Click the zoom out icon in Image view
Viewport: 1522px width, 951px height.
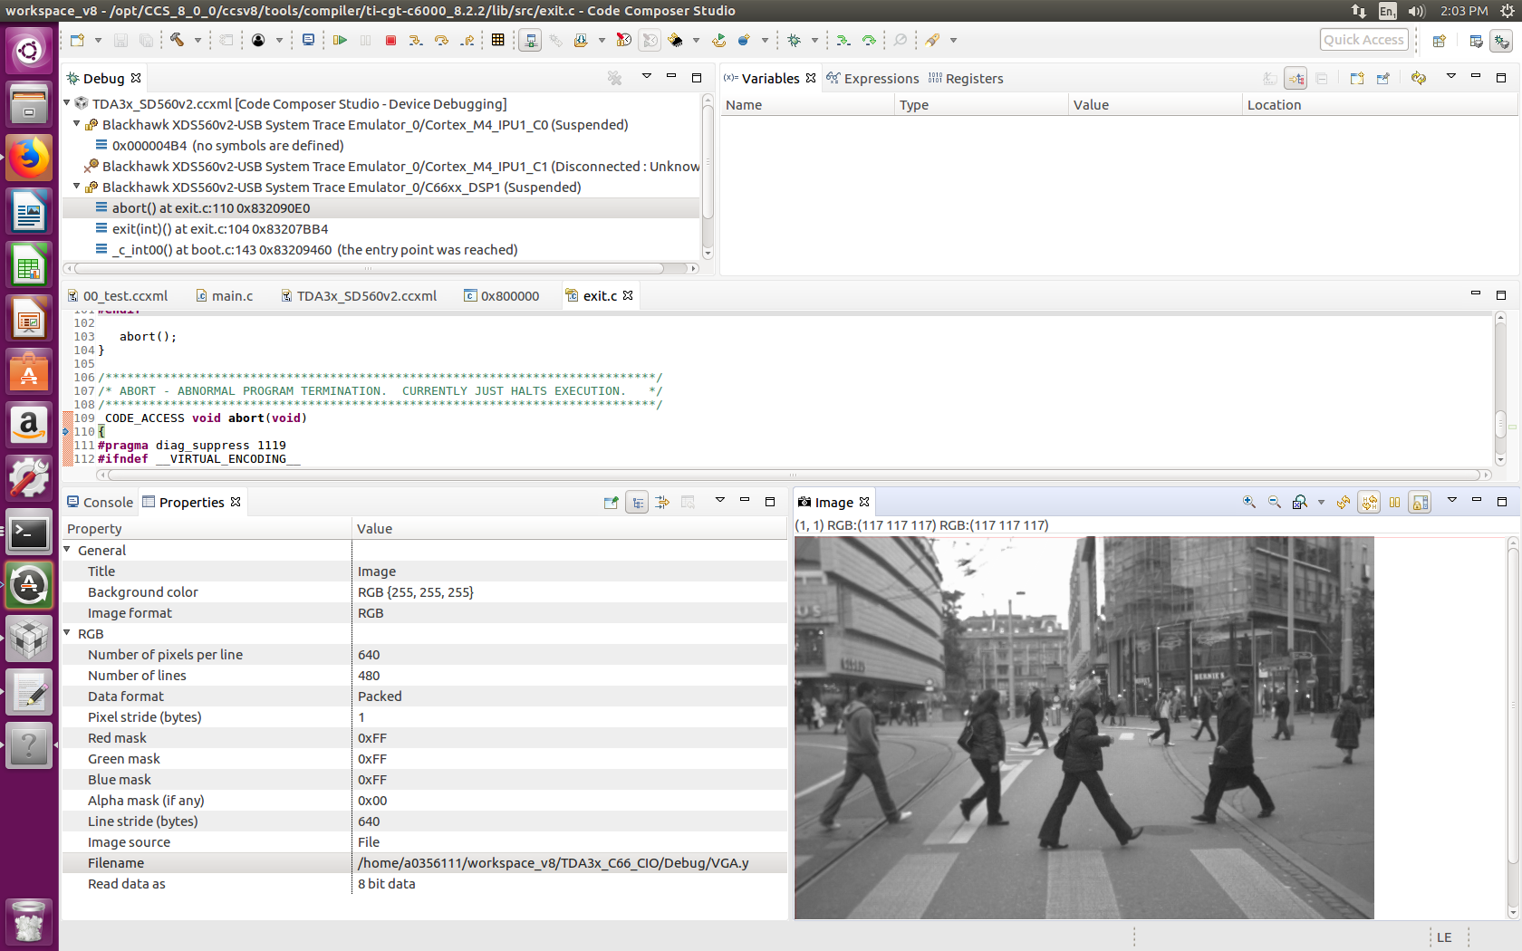click(x=1275, y=503)
